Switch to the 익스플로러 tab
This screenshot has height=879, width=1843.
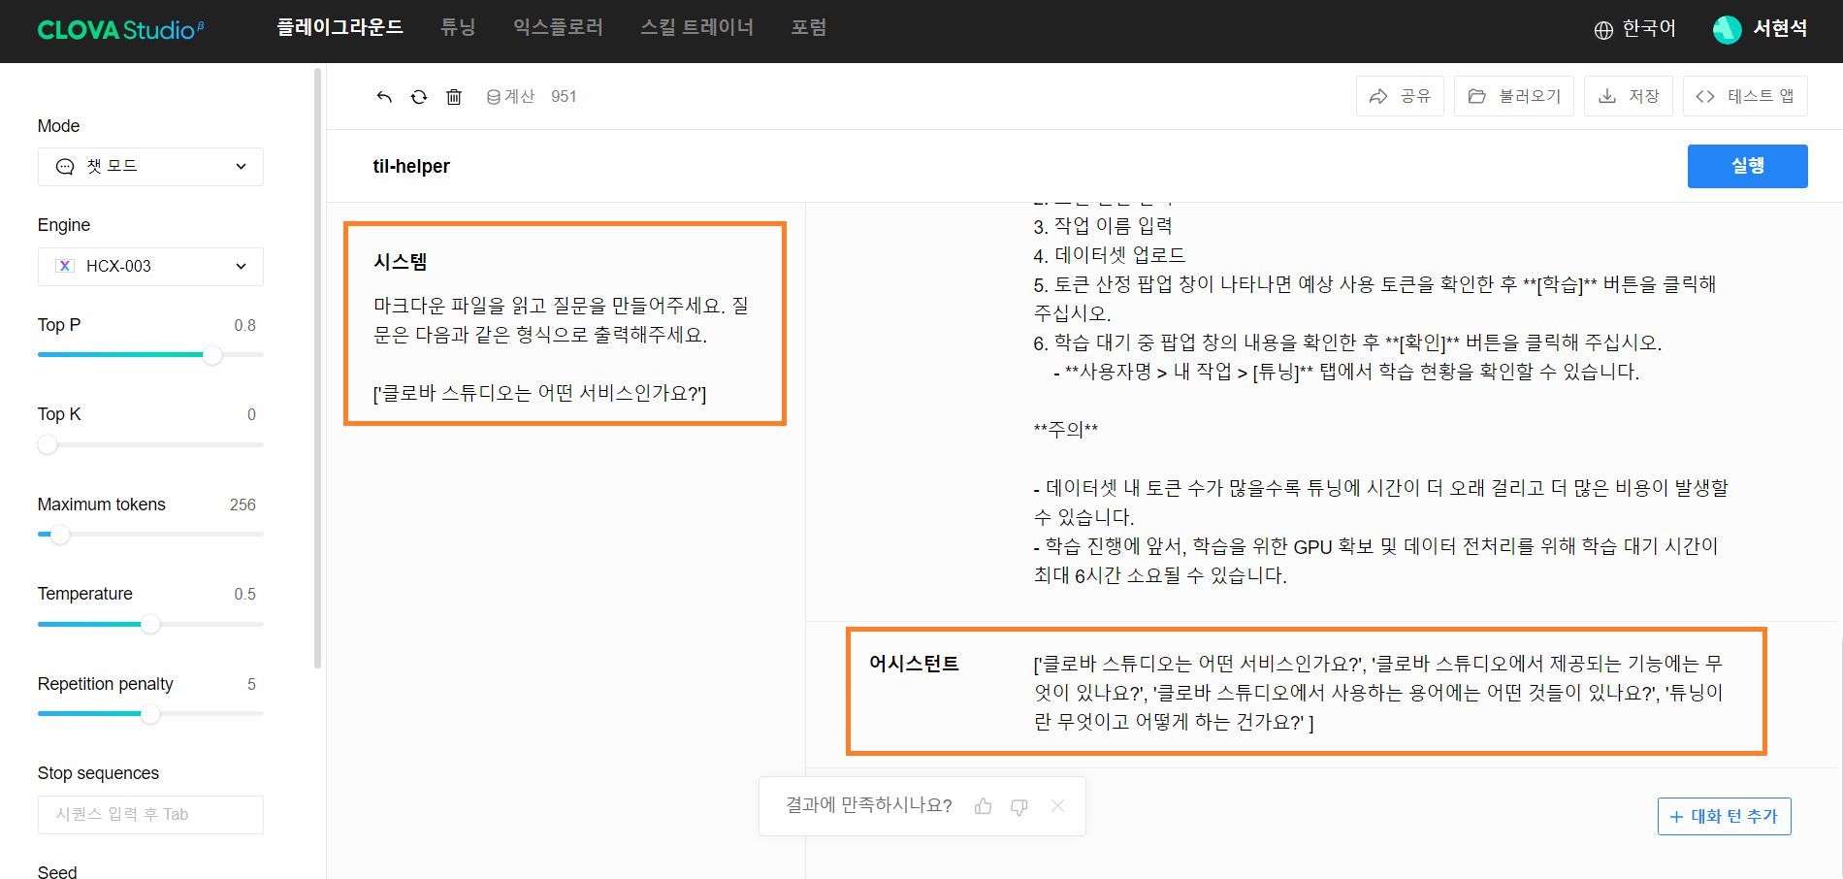[558, 28]
